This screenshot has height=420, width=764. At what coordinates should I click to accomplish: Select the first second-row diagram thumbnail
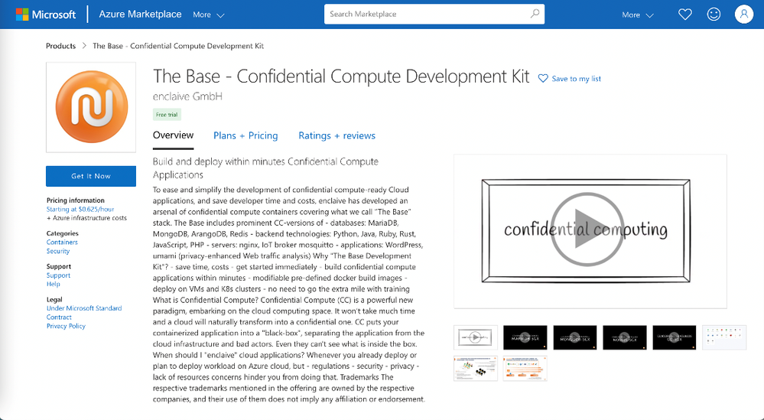click(x=476, y=368)
